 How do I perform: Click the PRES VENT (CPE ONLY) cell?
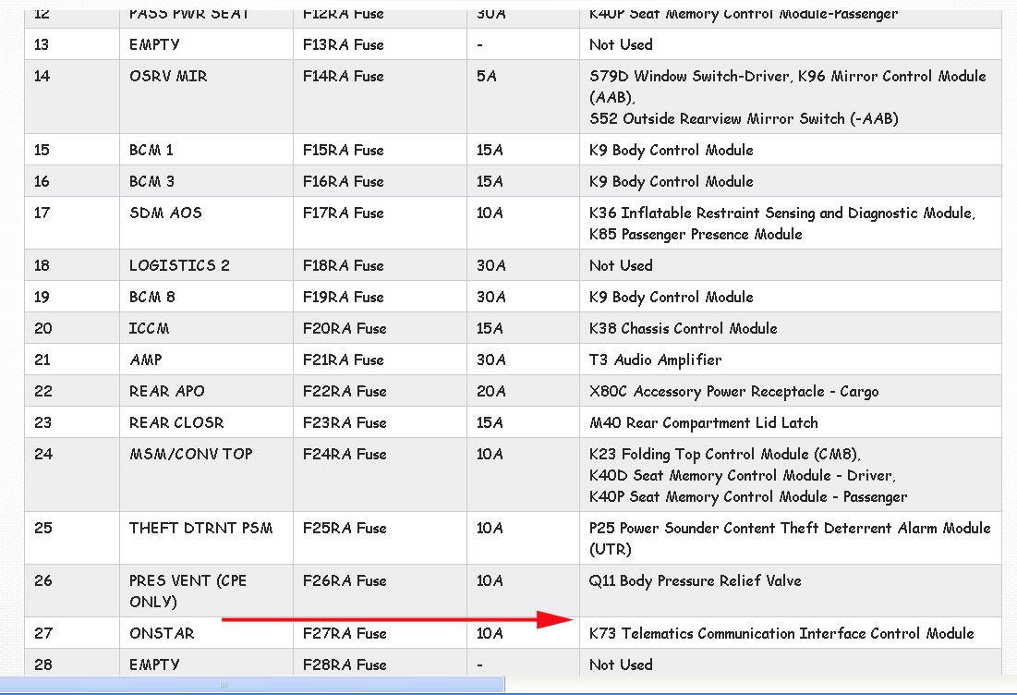click(x=188, y=591)
